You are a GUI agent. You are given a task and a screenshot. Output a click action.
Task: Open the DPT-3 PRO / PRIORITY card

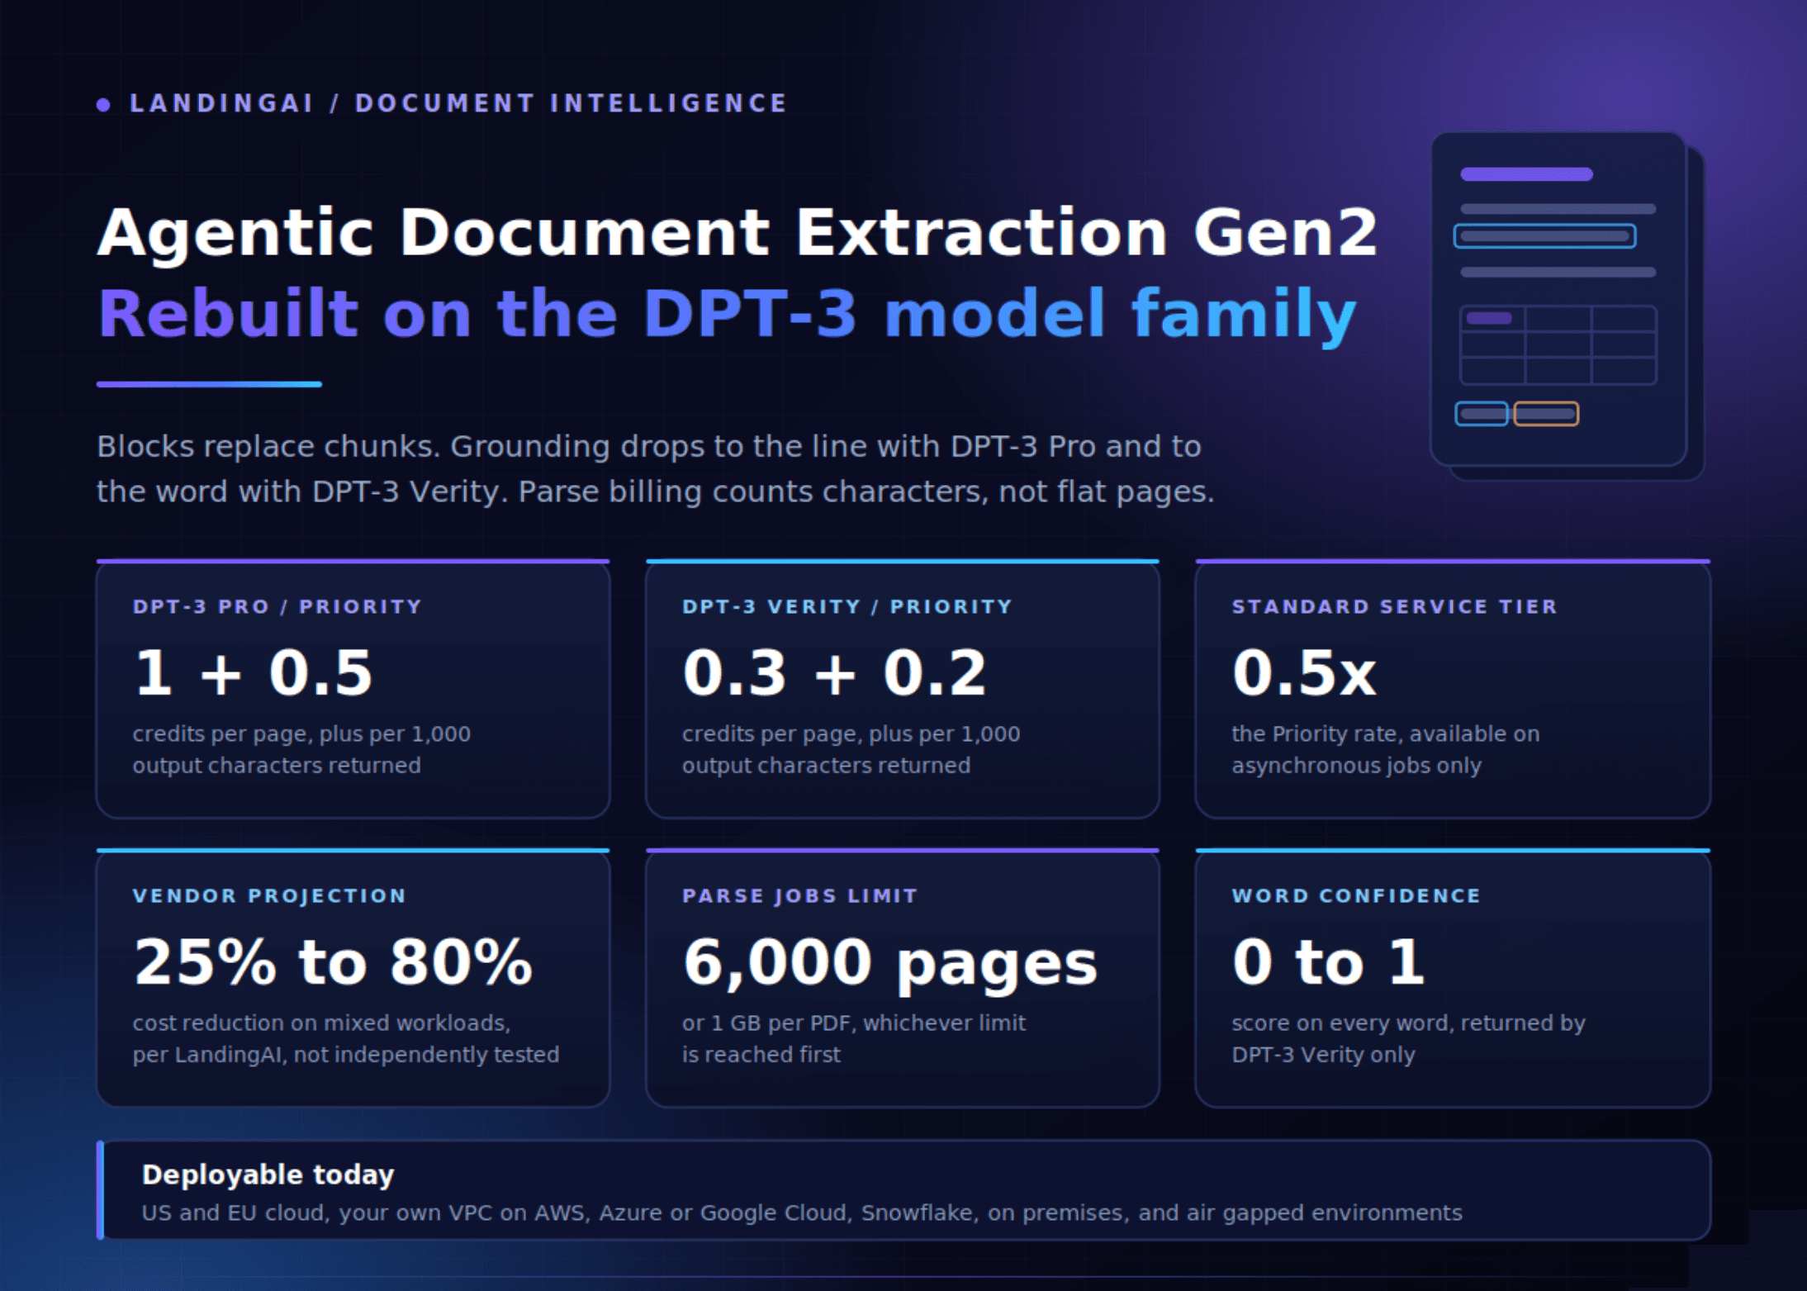353,689
